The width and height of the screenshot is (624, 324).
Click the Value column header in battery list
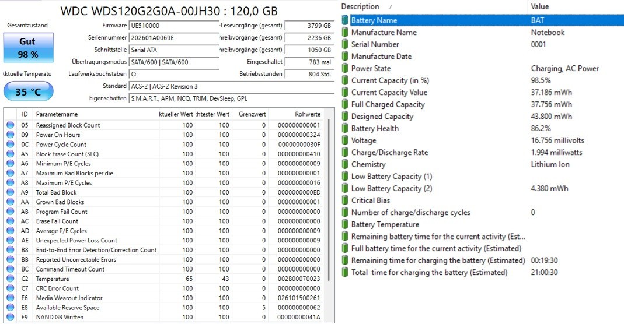[576, 6]
